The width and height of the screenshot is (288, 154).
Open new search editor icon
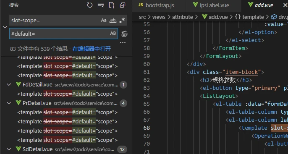pyautogui.click(x=112, y=5)
